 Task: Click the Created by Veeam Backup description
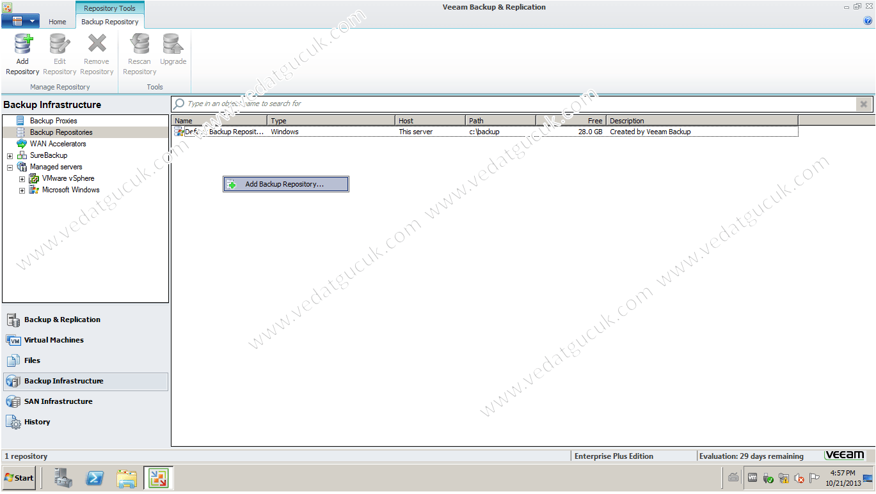(x=650, y=132)
